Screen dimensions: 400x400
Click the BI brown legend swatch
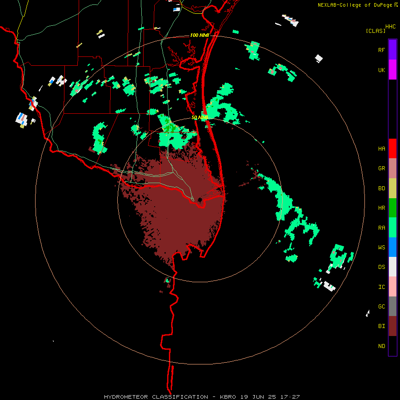click(x=392, y=326)
